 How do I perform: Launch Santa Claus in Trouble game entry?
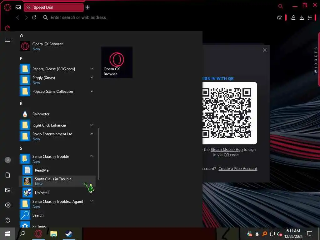[x=57, y=181]
